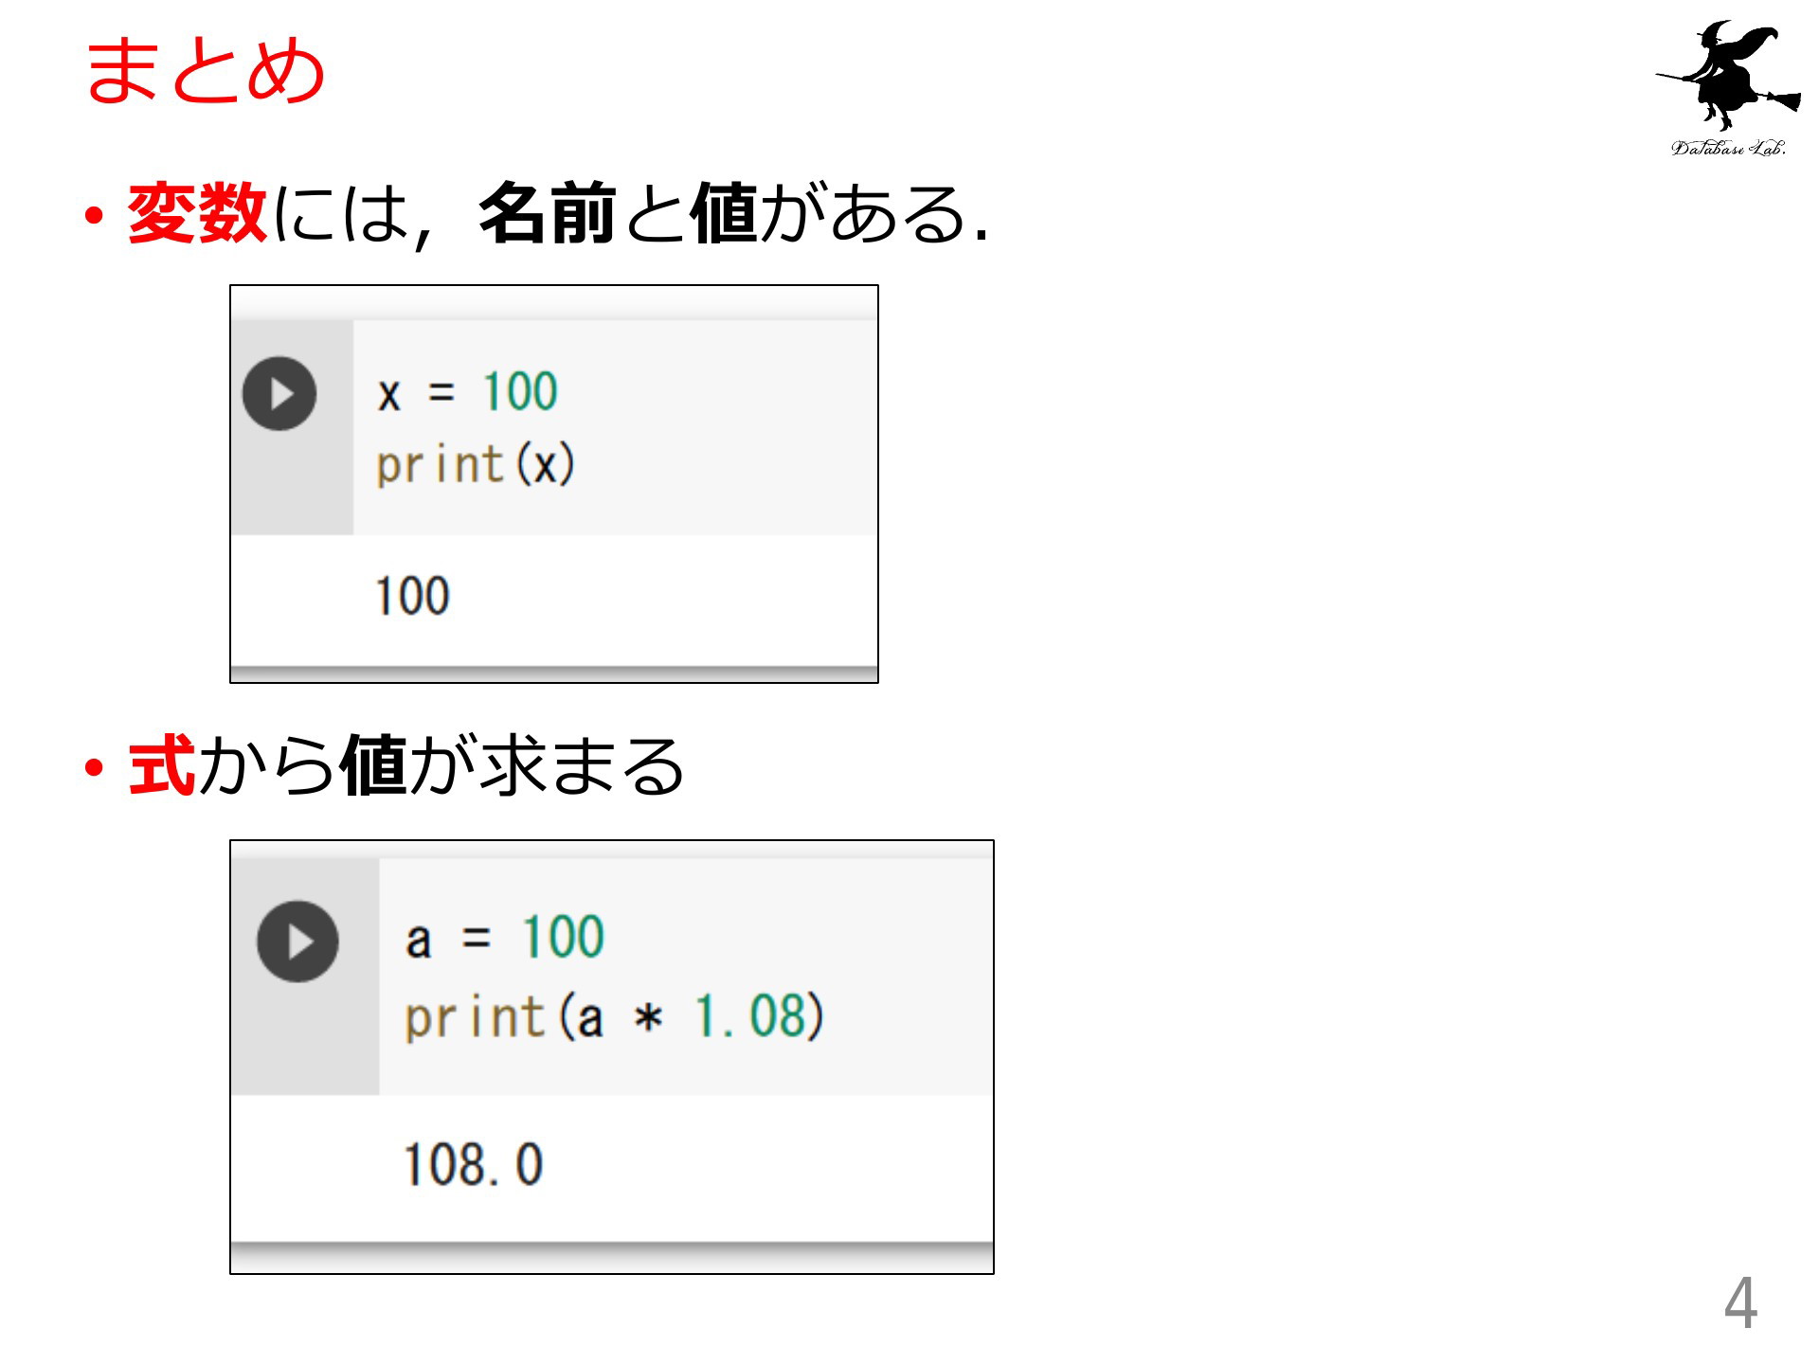This screenshot has width=1819, height=1364.
Task: Click the red 式 word
Action: tap(162, 765)
